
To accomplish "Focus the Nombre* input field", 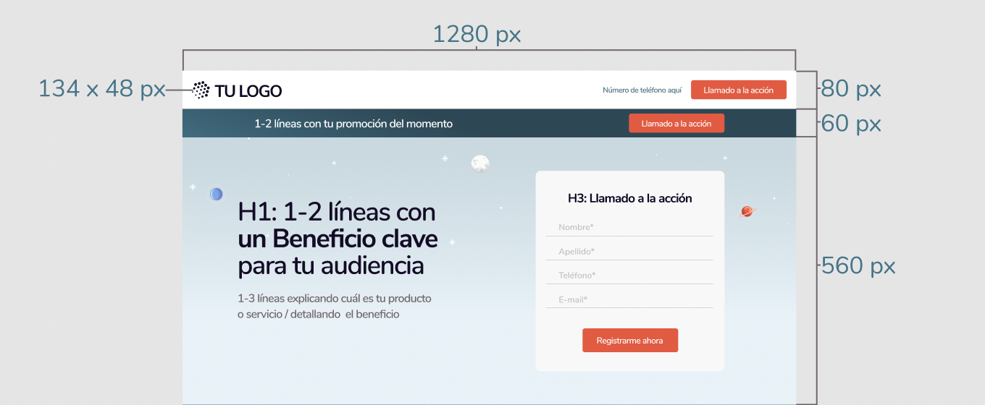I will pyautogui.click(x=629, y=227).
